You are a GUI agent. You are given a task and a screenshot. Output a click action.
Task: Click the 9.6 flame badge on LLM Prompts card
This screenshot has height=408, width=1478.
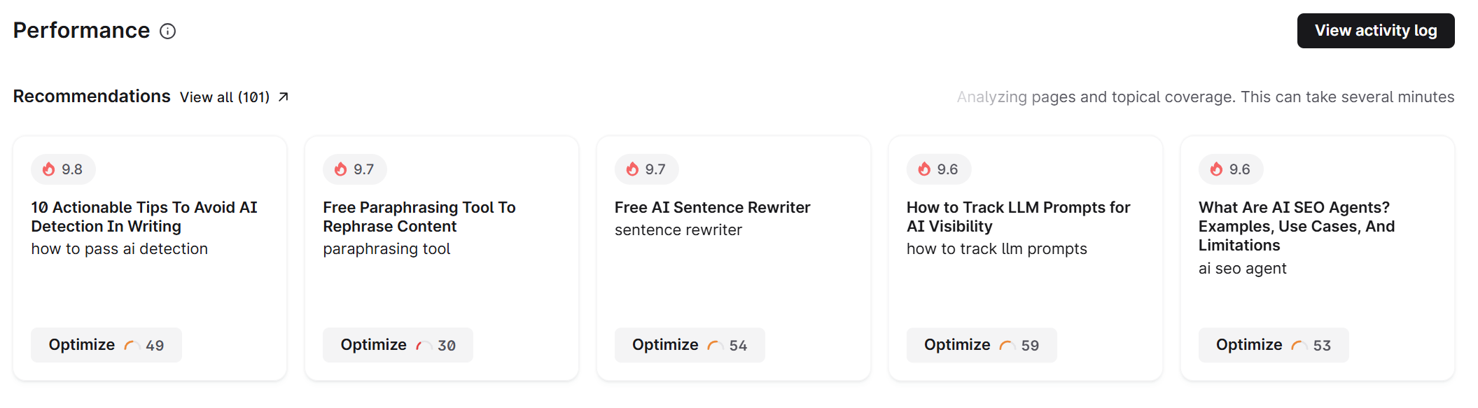click(938, 169)
